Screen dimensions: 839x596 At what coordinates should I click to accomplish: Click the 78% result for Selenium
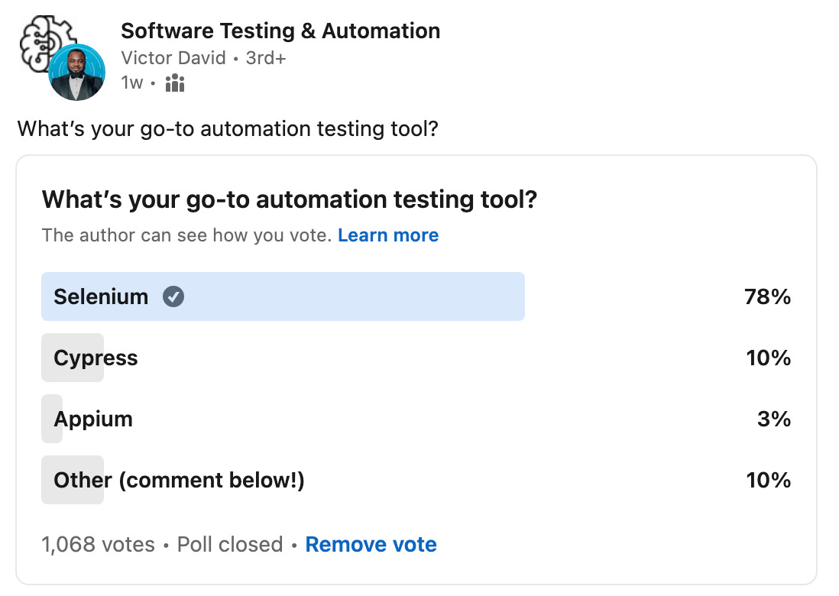coord(767,296)
